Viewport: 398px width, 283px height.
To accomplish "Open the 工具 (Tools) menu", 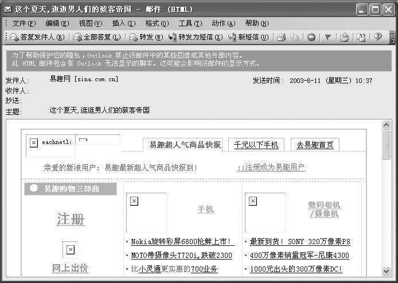I will 190,23.
